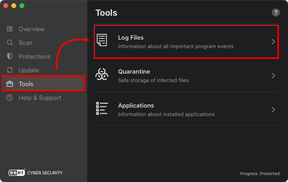This screenshot has height=182, width=288.
Task: Click the Update refresh arrows icon
Action: click(10, 70)
